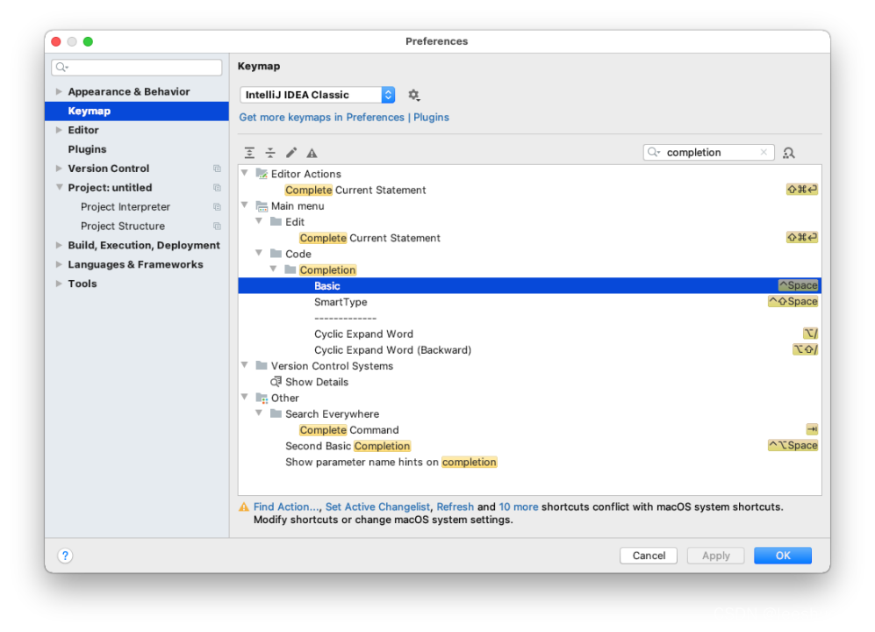Click the keymap completion search field
Viewport: 875px width, 632px height.
(x=709, y=153)
